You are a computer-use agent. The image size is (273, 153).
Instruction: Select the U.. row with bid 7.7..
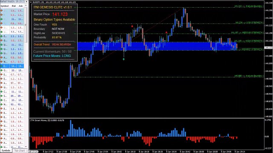click(x=12, y=32)
